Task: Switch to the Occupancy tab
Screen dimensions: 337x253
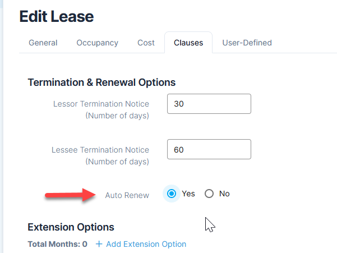Action: 97,43
